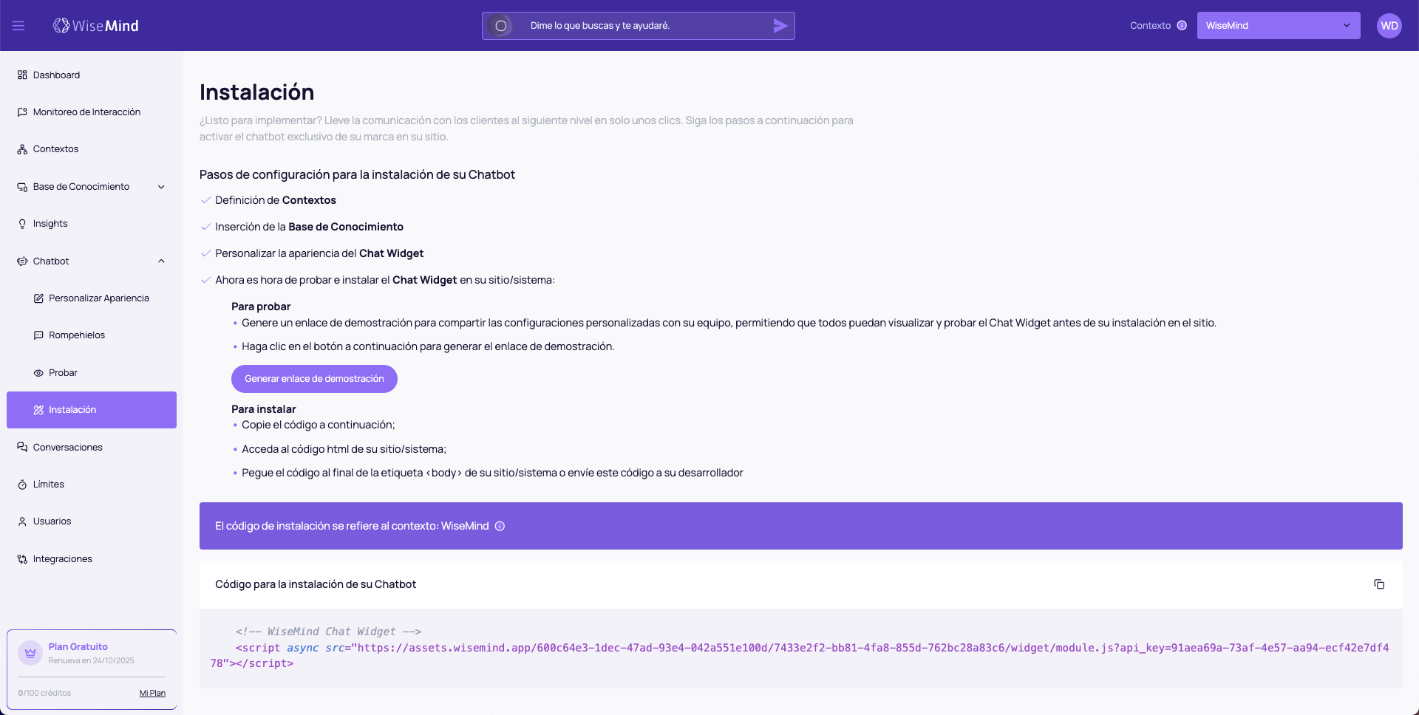Image resolution: width=1419 pixels, height=715 pixels.
Task: Select Integraciones in the sidebar
Action: coord(62,559)
